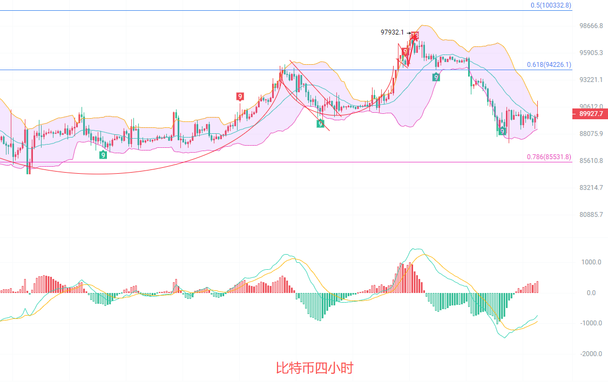This screenshot has height=382, width=608.
Task: Click the 98666.8 price axis label
Action: [x=591, y=26]
